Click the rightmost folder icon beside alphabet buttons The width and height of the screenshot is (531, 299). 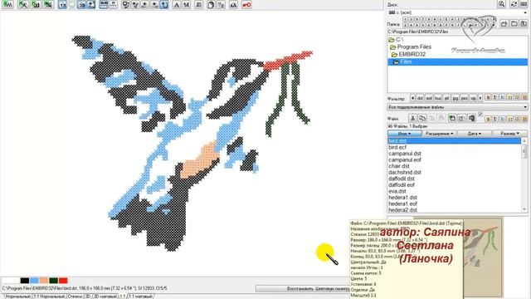(524, 24)
